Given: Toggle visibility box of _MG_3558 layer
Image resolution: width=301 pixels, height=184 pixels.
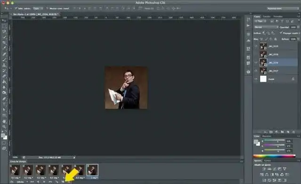Looking at the screenshot, I should [x=256, y=55].
